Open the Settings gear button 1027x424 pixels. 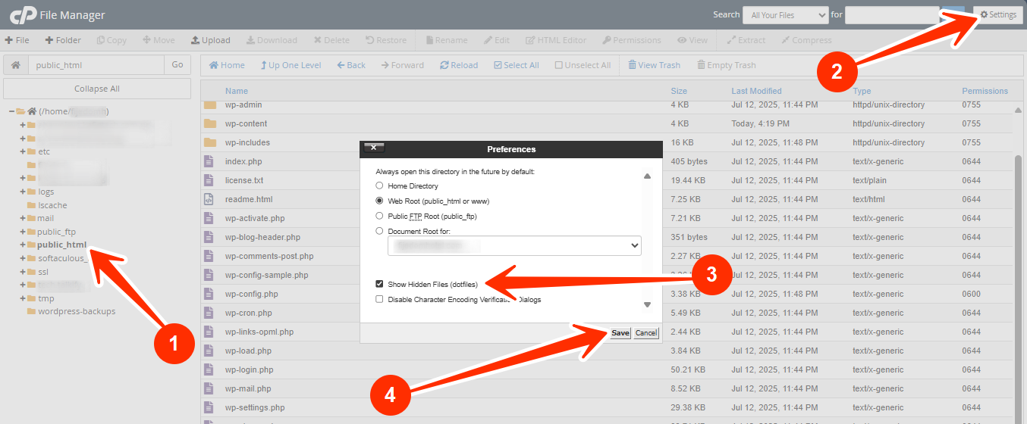pyautogui.click(x=997, y=14)
